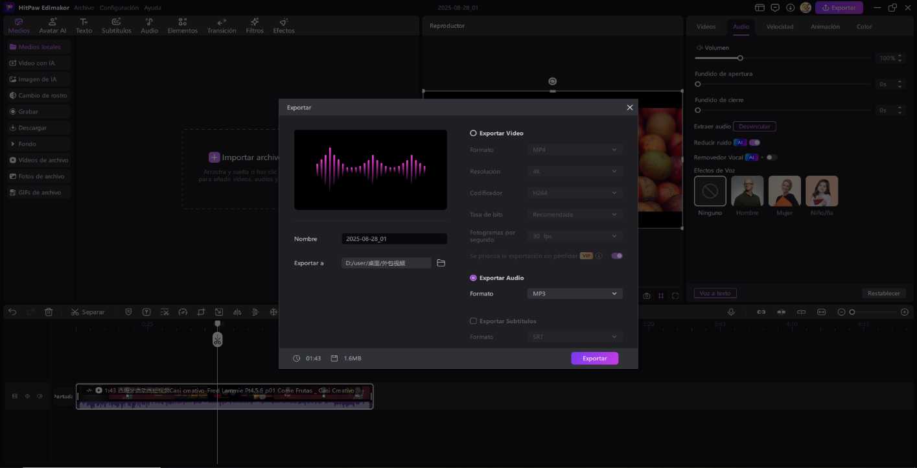Click the Volumen slider handle
The height and width of the screenshot is (468, 917).
740,58
